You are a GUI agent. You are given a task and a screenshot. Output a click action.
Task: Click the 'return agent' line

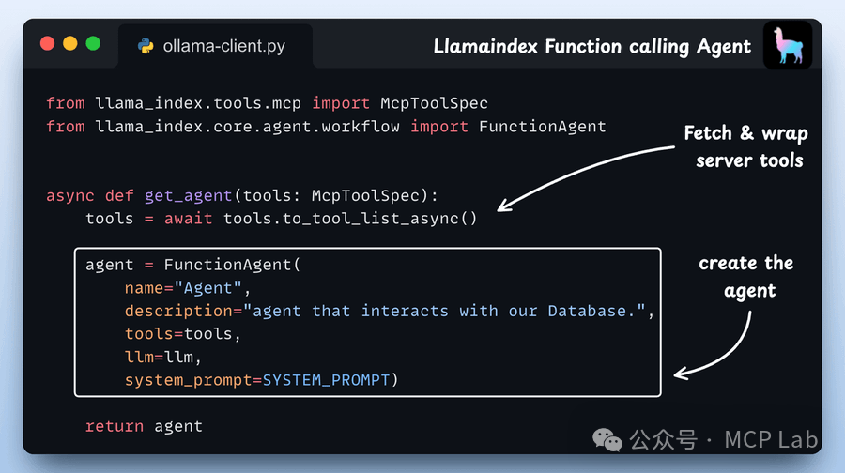click(144, 427)
